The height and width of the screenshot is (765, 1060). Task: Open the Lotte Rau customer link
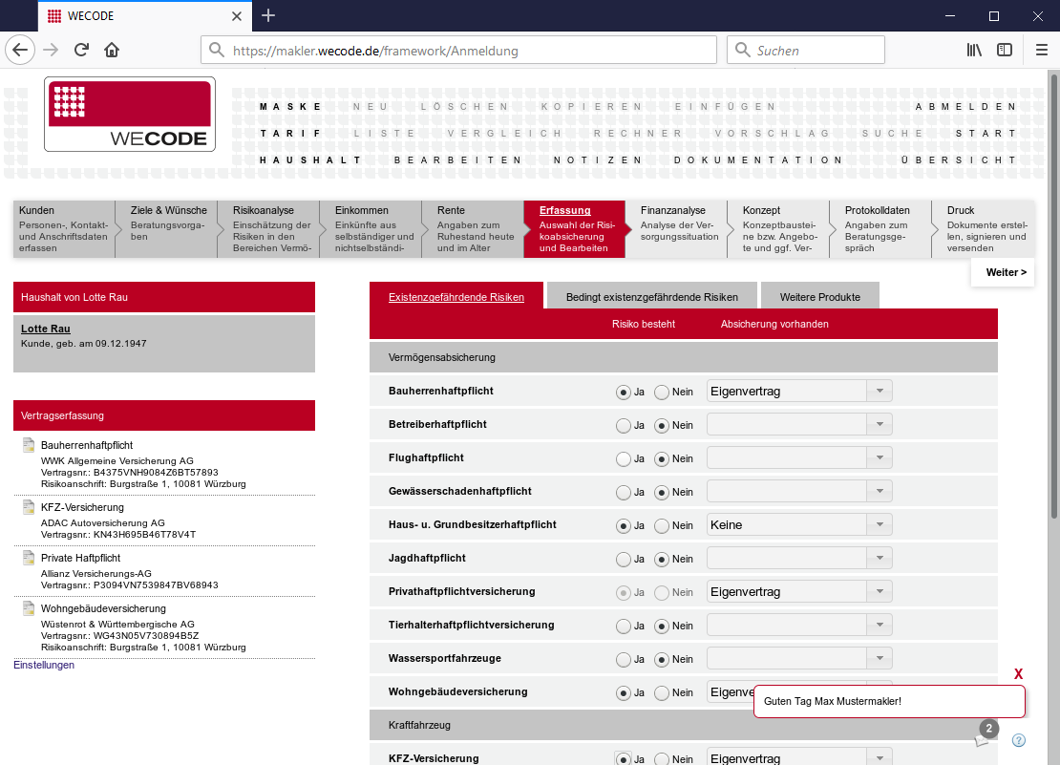pos(45,329)
